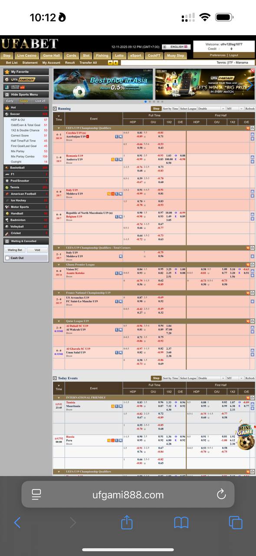This screenshot has width=256, height=556.
Task: Click the next arrow beside Transfer All
Action: 116,63
